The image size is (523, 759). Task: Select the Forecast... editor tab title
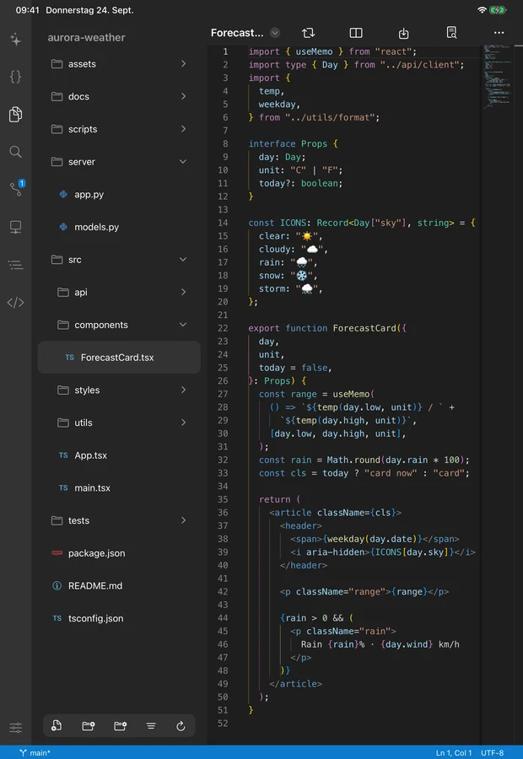[237, 33]
